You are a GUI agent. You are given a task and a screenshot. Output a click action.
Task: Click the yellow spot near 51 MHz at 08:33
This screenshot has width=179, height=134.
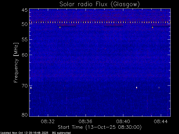point(60,27)
